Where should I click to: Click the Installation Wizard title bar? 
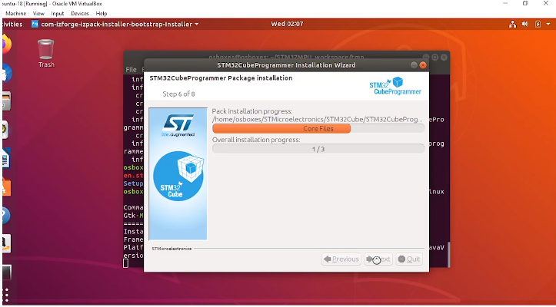pyautogui.click(x=286, y=65)
